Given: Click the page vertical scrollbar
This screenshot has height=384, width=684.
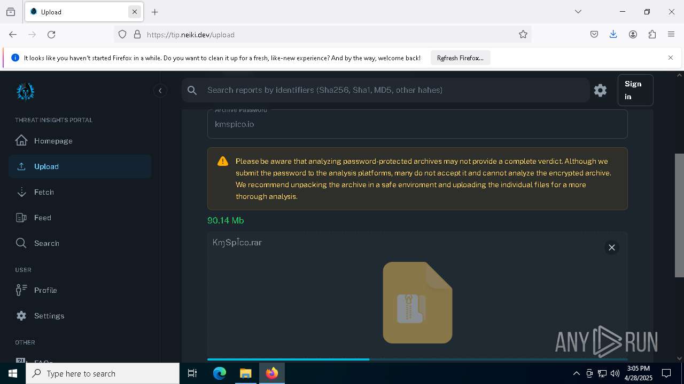Looking at the screenshot, I should click(x=679, y=215).
